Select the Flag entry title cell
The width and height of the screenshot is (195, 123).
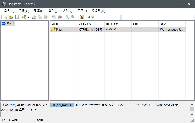[64, 30]
